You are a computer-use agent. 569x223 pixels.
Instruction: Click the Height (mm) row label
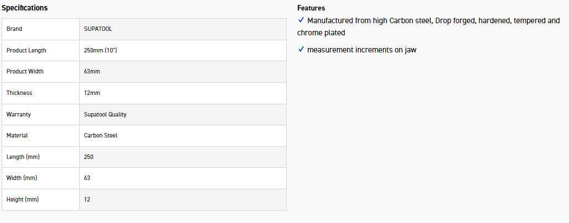(23, 199)
